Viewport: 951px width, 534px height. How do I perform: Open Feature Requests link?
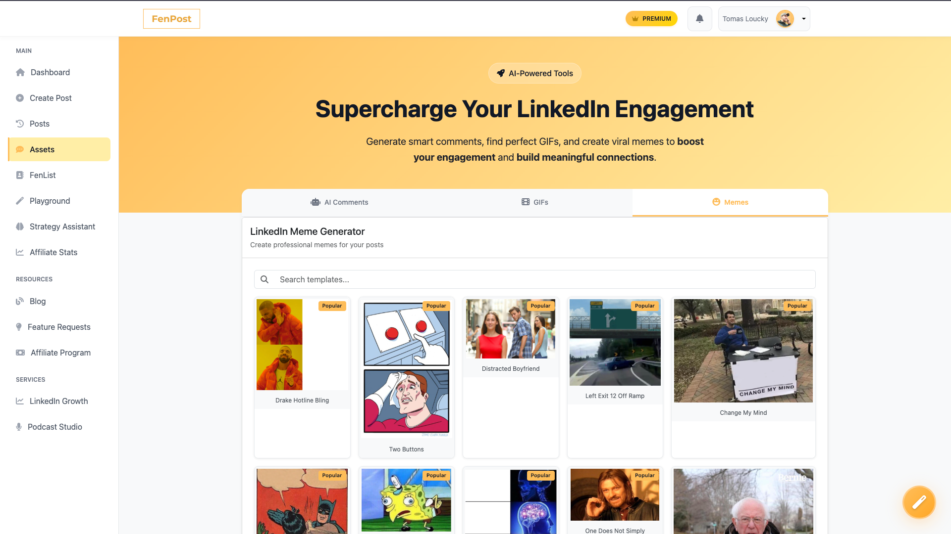coord(59,327)
